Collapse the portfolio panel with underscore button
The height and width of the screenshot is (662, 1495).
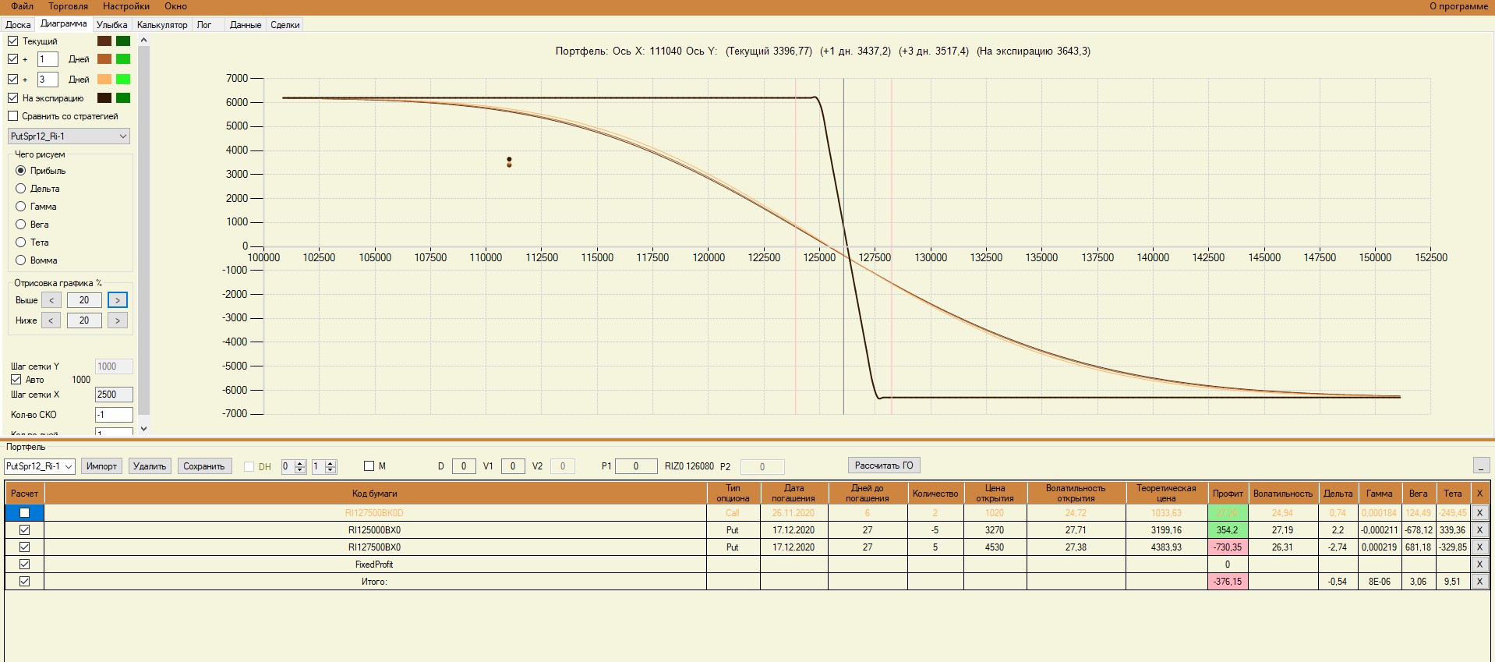click(x=1482, y=466)
